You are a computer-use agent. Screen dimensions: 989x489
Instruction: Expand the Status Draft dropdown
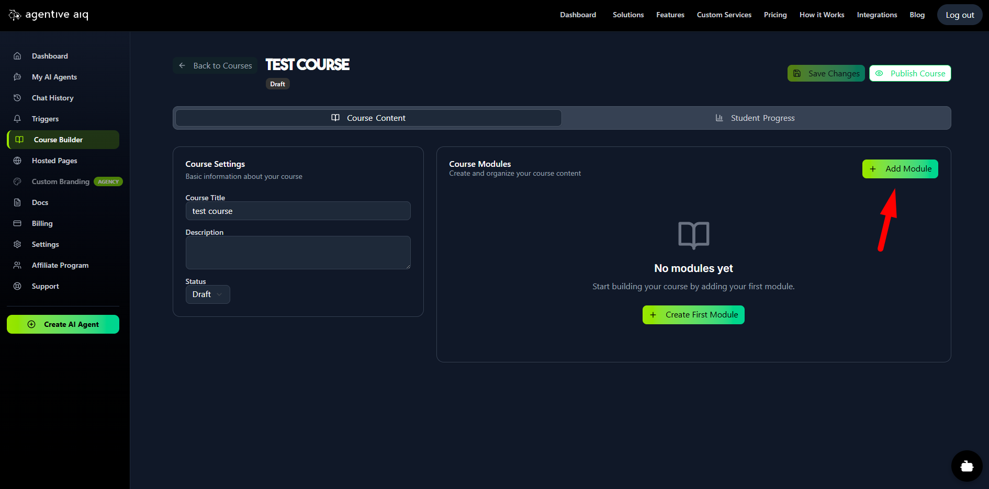208,294
